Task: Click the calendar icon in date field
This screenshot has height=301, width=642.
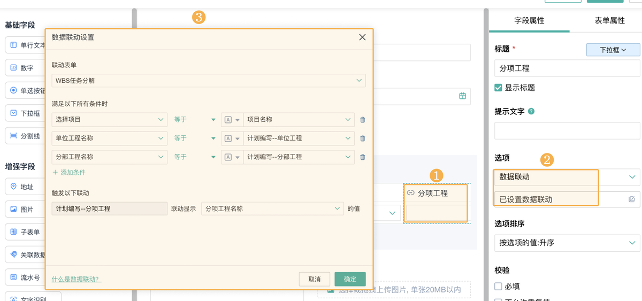Action: pyautogui.click(x=462, y=96)
